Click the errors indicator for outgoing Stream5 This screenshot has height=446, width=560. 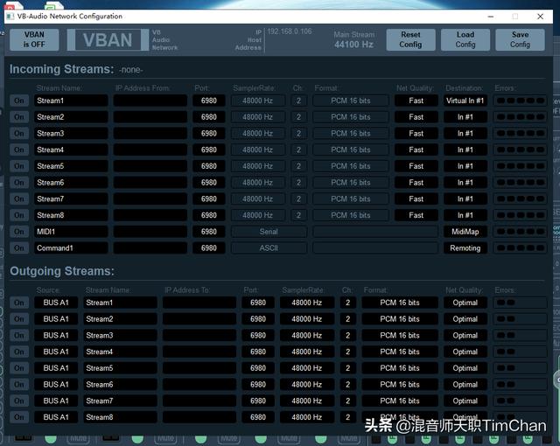[x=520, y=368]
